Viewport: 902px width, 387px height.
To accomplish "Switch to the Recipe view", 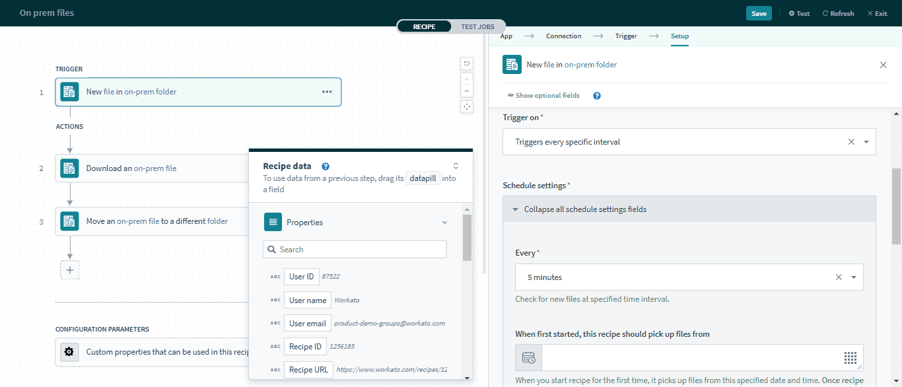I will click(x=424, y=26).
